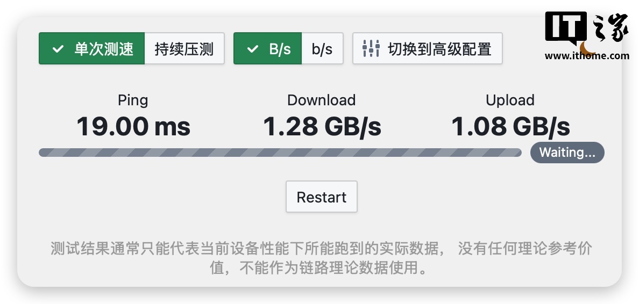
Task: Click the checkmark icon beside 单次测速
Action: [x=58, y=49]
